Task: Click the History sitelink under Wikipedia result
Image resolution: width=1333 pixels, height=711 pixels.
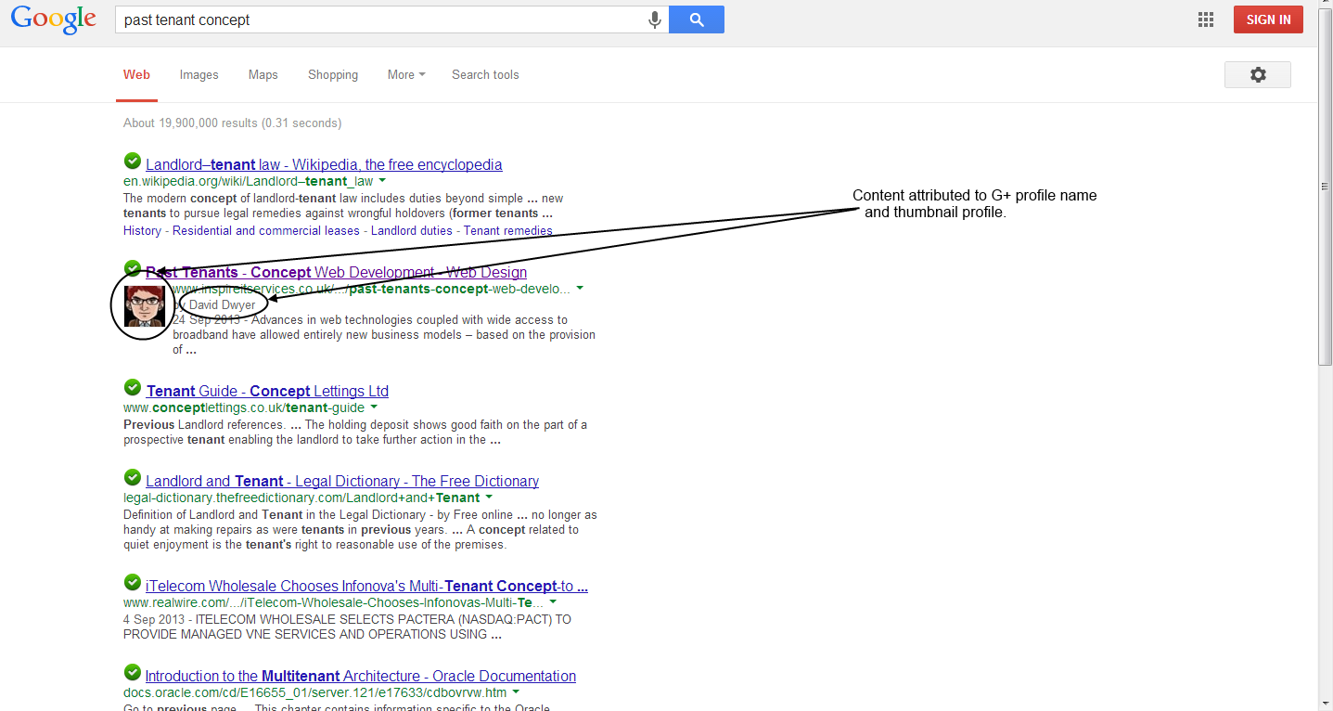Action: [x=142, y=230]
